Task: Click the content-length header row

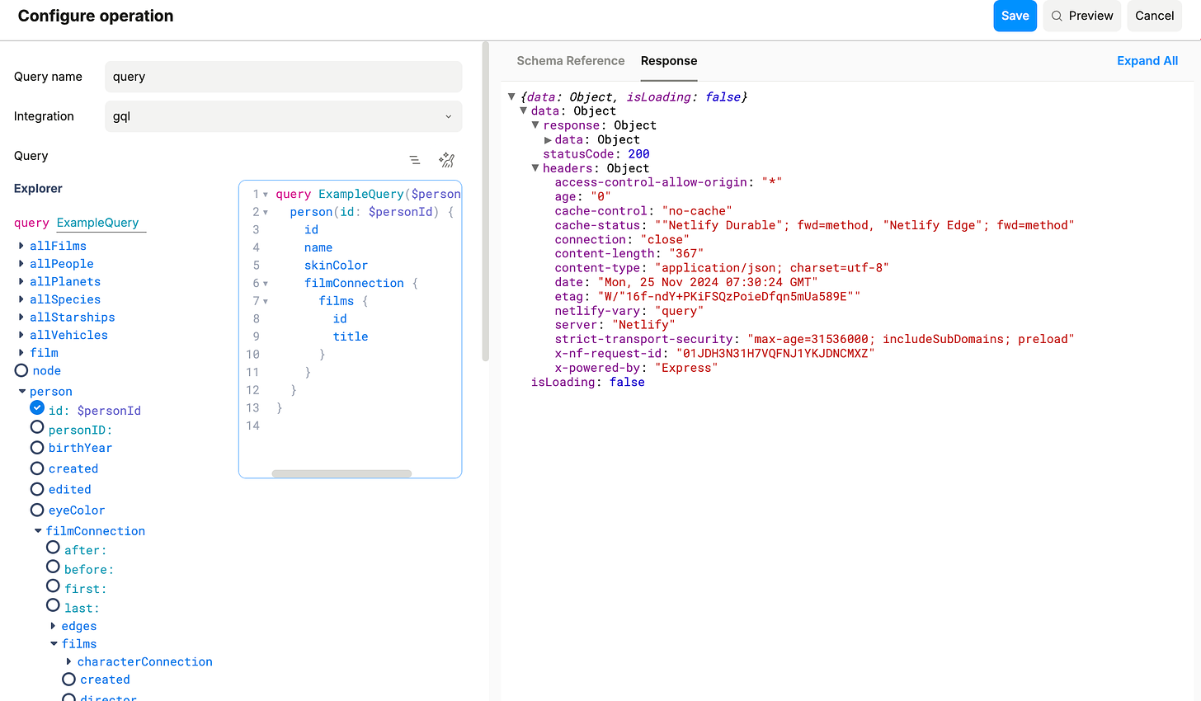Action: (x=629, y=254)
